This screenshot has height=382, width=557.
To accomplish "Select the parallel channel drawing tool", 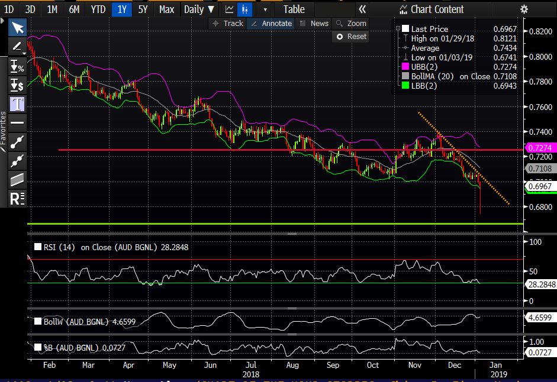I will point(17,179).
